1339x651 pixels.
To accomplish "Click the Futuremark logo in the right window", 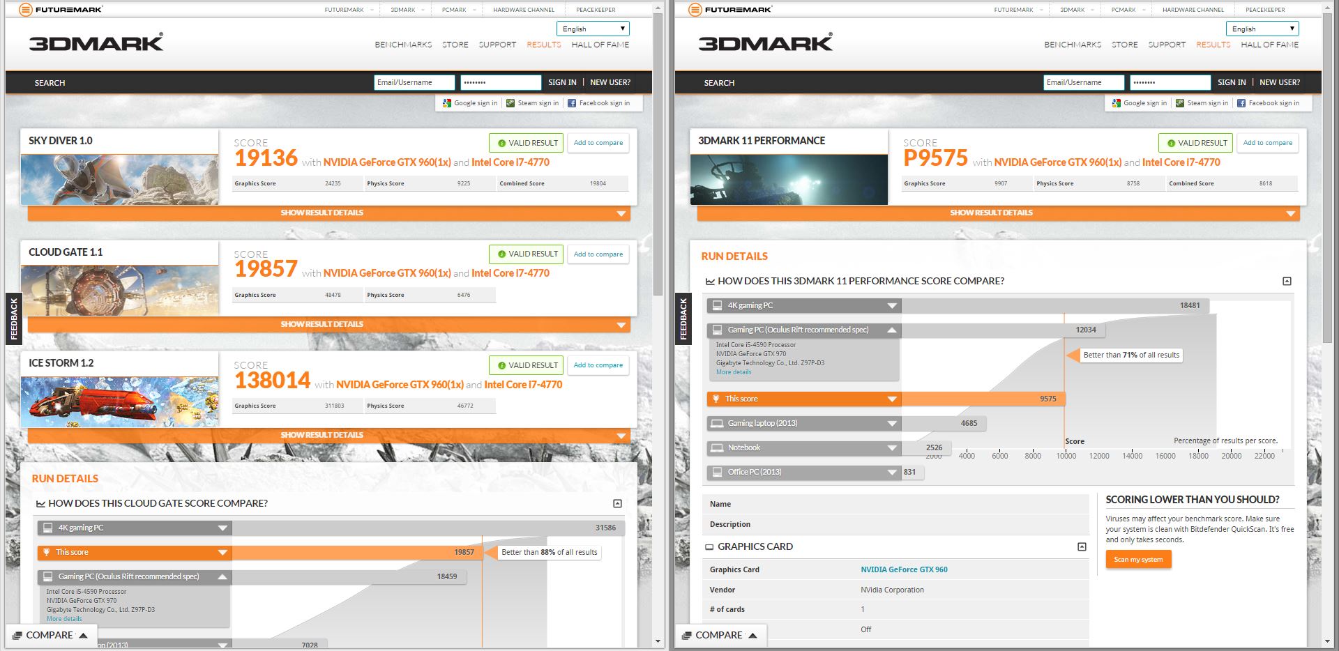I will coord(730,10).
